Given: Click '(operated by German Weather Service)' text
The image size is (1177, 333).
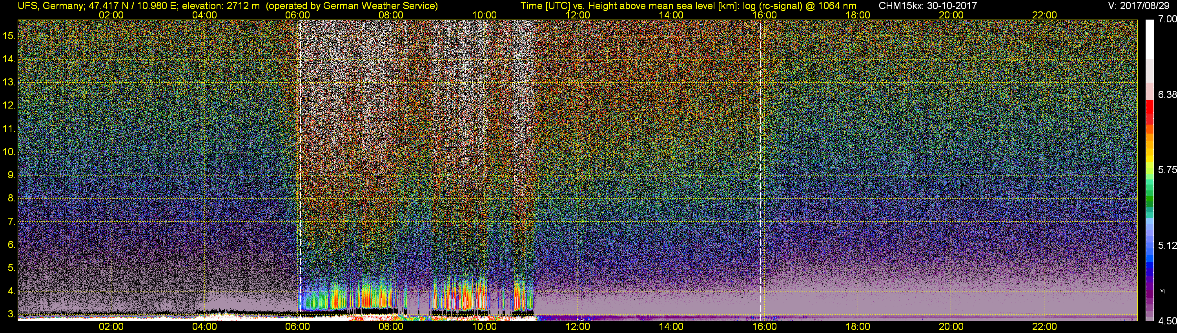Looking at the screenshot, I should pyautogui.click(x=352, y=6).
